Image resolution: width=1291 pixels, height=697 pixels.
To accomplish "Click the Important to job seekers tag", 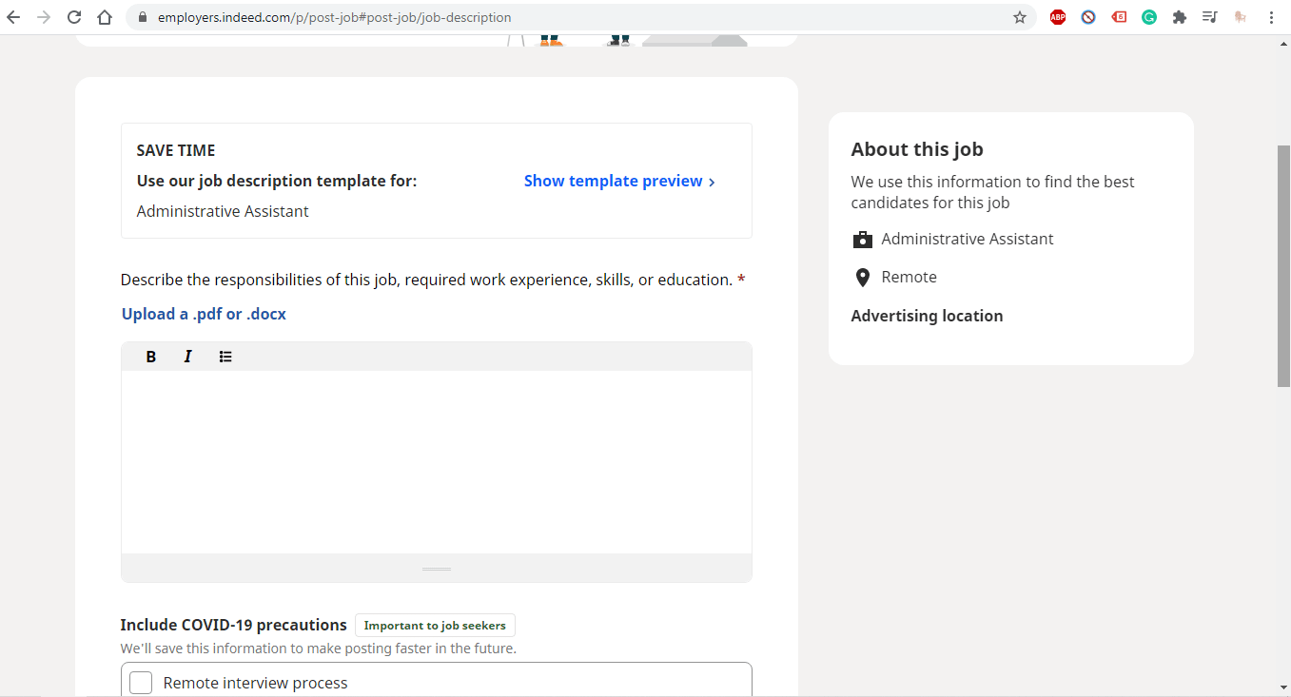I will point(435,625).
